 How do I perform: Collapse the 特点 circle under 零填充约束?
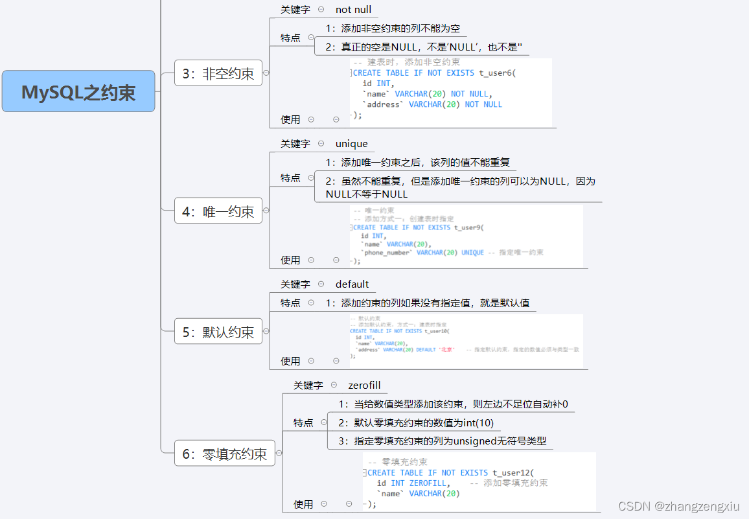tap(324, 422)
